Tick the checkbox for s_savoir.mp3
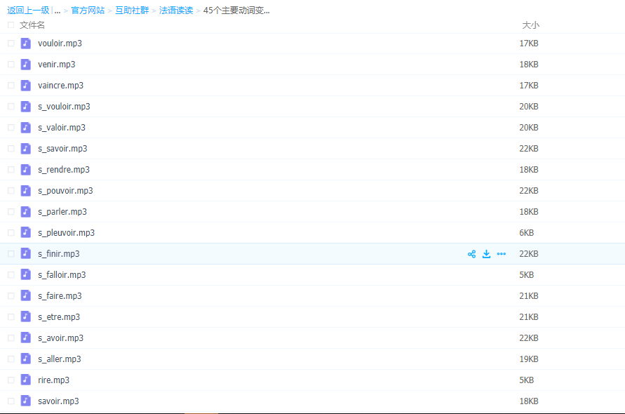This screenshot has width=625, height=414. coord(11,148)
